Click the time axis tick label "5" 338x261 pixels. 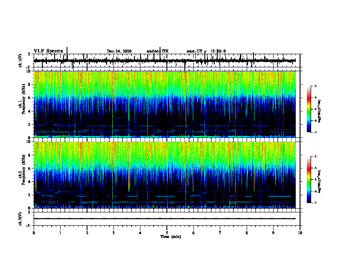point(167,233)
